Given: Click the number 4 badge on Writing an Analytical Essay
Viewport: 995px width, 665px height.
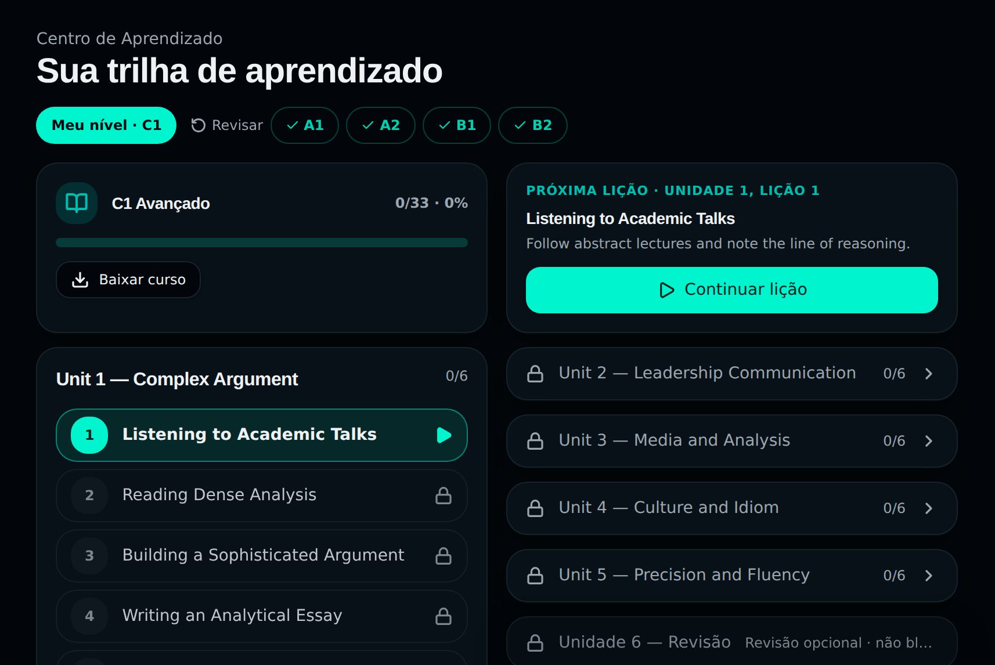Looking at the screenshot, I should pyautogui.click(x=89, y=616).
